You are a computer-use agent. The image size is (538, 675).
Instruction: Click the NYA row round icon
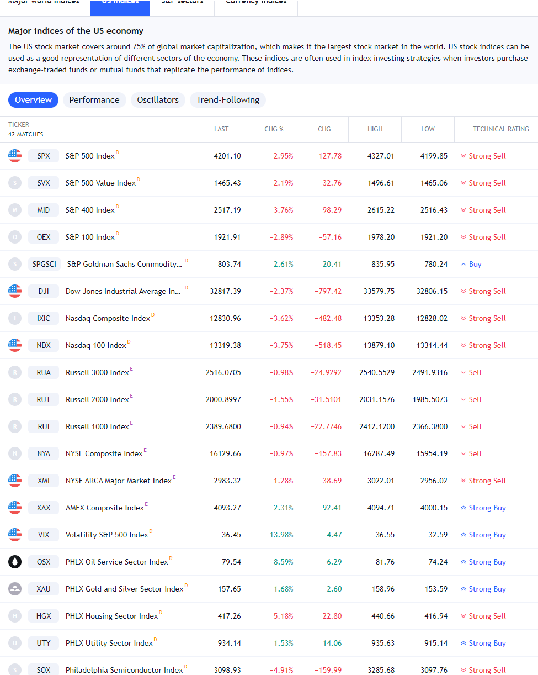pos(15,453)
